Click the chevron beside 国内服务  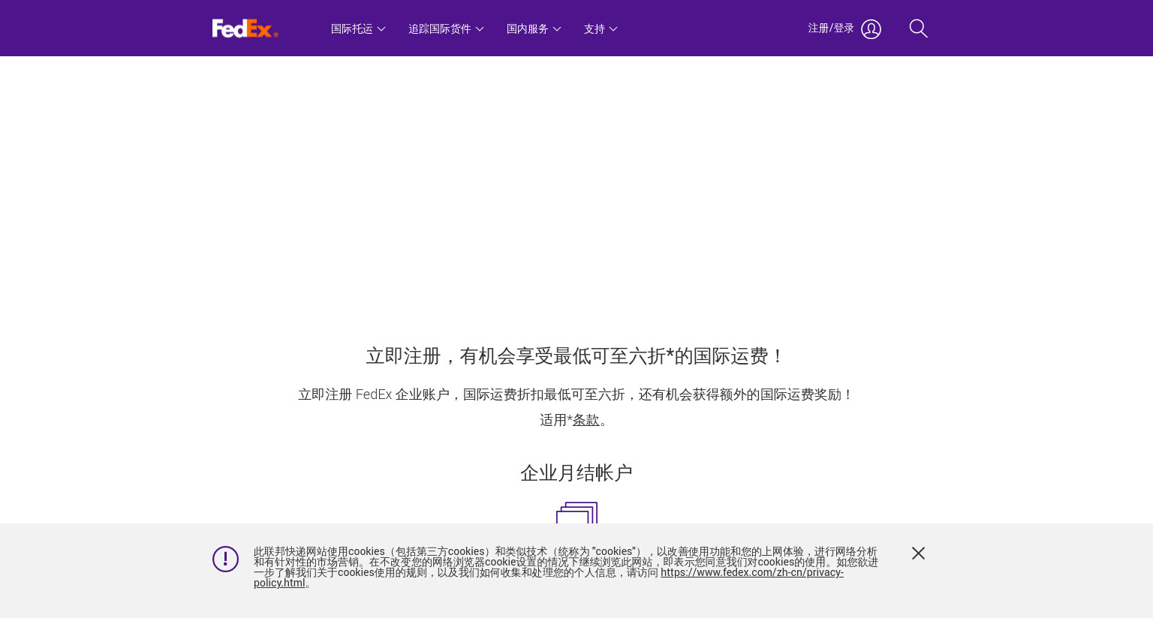[557, 29]
